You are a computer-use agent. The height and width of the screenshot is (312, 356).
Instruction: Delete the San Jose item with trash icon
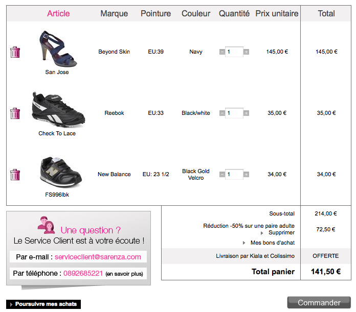click(x=15, y=52)
